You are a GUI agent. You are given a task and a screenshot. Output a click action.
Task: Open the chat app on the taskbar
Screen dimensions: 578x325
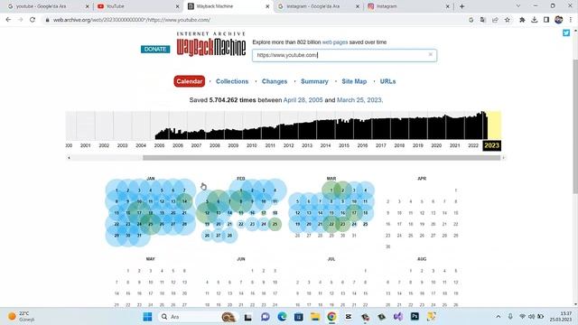click(265, 317)
